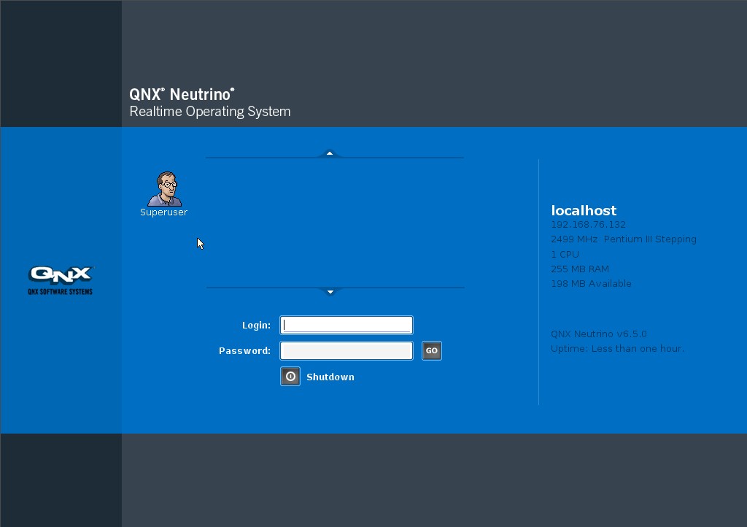
Task: Click the IP address 192.168.76.132
Action: tap(589, 224)
